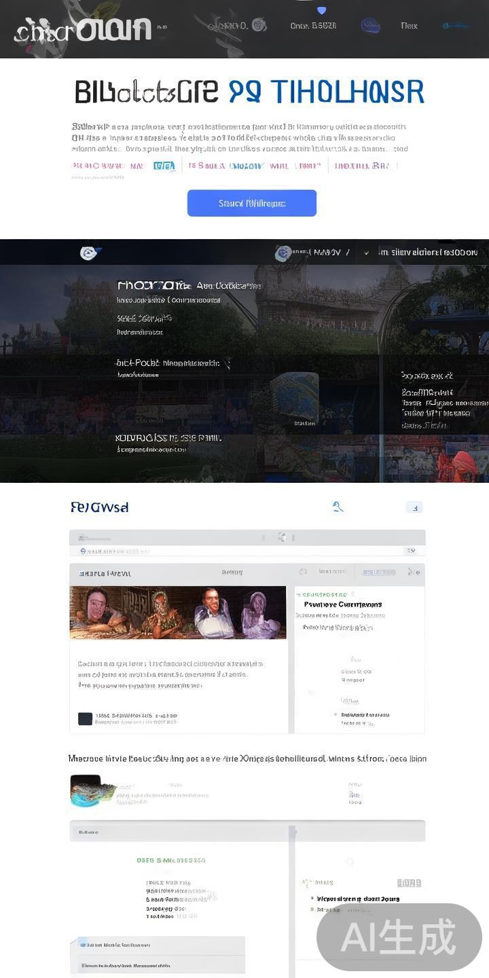Click the circular avatar icon in the dark bar

(283, 253)
